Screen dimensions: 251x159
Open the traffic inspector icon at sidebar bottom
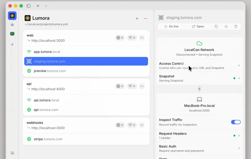12,153
